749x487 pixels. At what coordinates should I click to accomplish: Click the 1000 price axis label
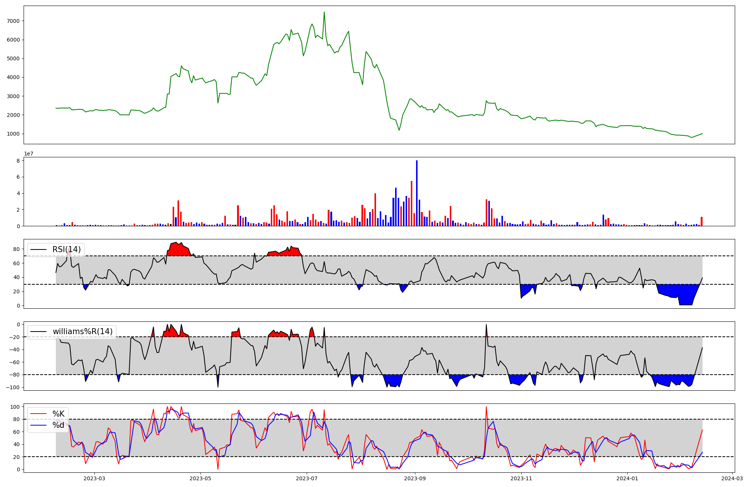[x=13, y=134]
